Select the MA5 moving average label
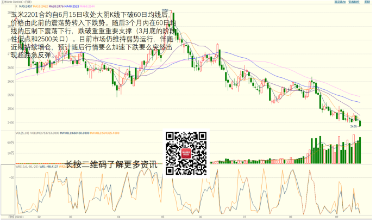This screenshot has height=221, width=376. click(24, 7)
